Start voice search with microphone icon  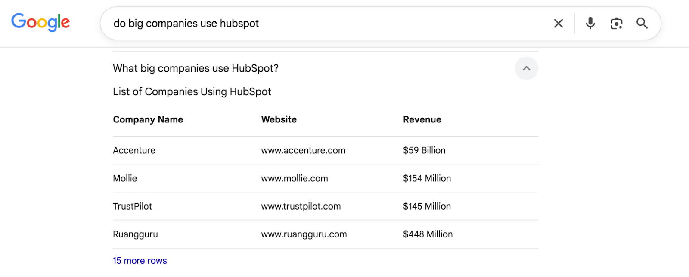pos(590,23)
